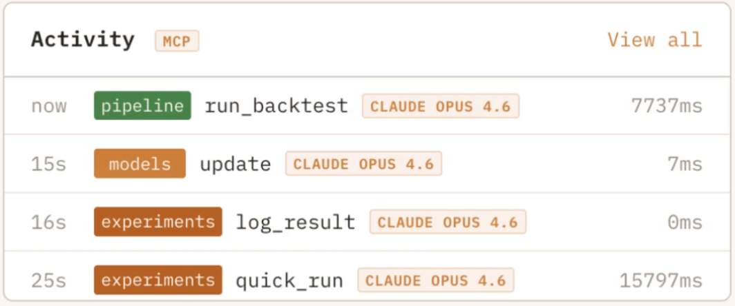Click the Claude Opus 4.6 badge on run_backtest row

tap(441, 106)
